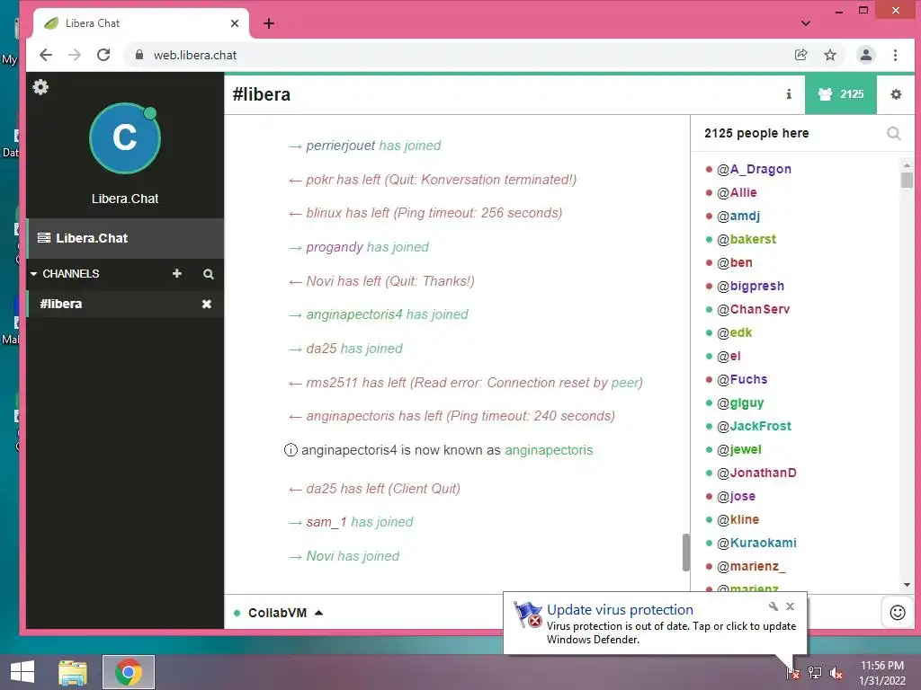Share this page using share icon

coord(800,55)
